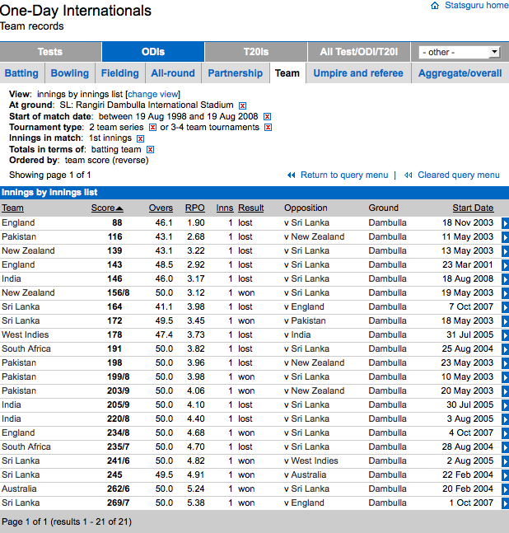Select the Team records tab
Screen dimensions: 509x533
(287, 73)
